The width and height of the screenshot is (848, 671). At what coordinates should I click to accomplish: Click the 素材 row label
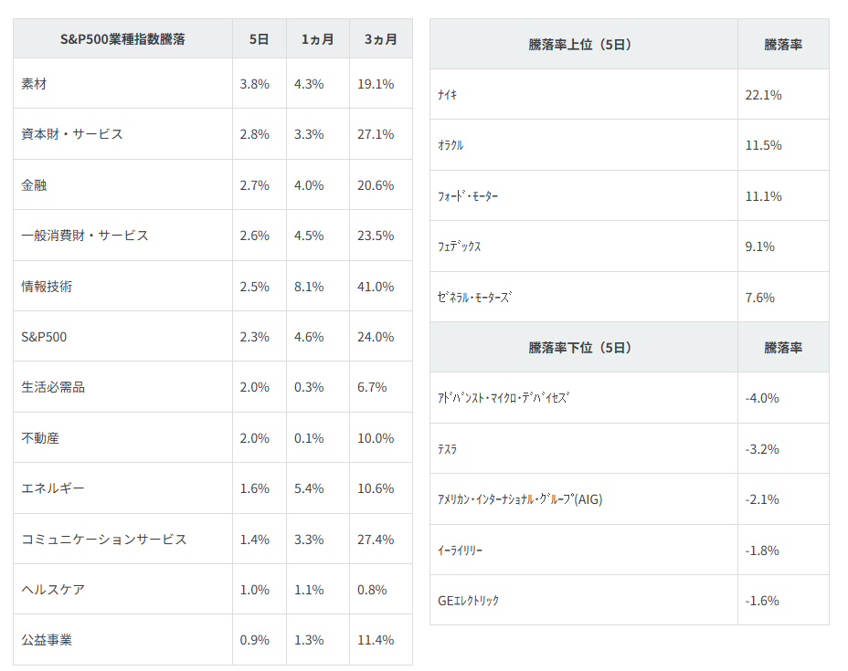pyautogui.click(x=34, y=84)
